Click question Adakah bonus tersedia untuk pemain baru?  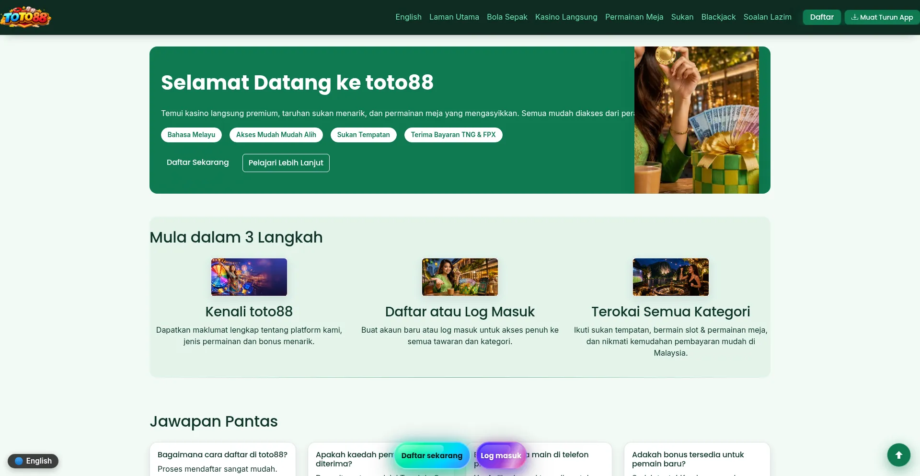[688, 459]
